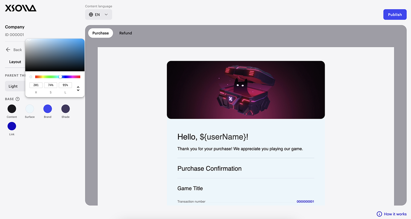Viewport: 411px width, 219px height.
Task: Open the Light parent theme dropdown
Action: coord(15,86)
